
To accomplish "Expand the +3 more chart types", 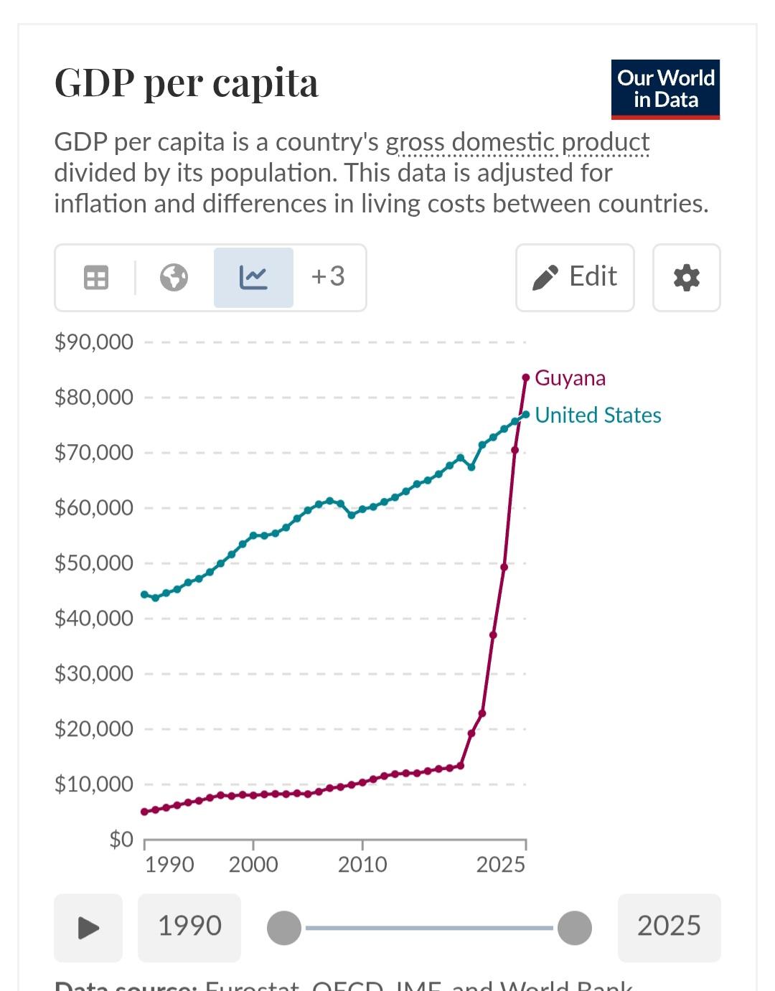I will (328, 277).
